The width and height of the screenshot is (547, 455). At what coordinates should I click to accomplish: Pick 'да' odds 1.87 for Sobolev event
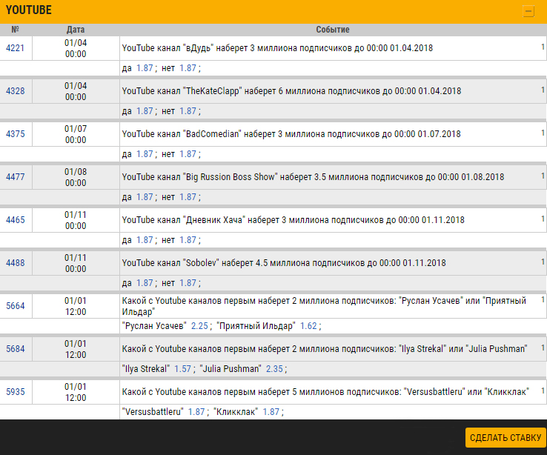145,283
